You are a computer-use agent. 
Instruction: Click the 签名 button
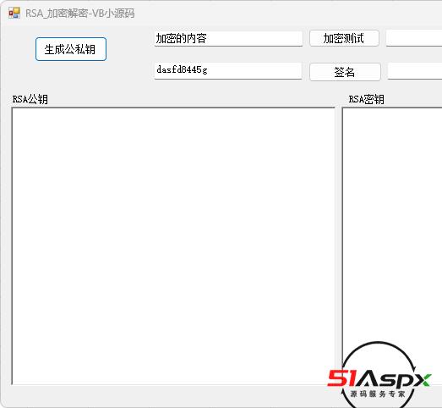(x=345, y=72)
